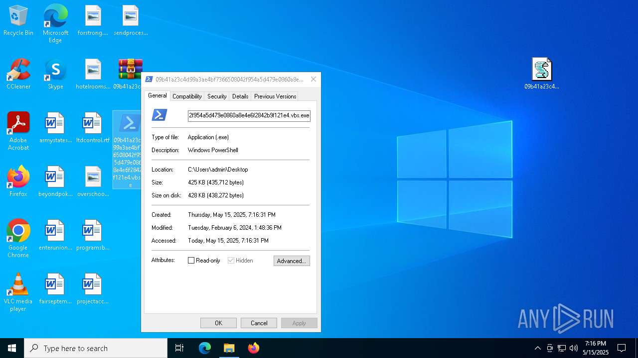Select the PowerShell vbs.exe desktop file
638x358 pixels.
tap(128, 150)
